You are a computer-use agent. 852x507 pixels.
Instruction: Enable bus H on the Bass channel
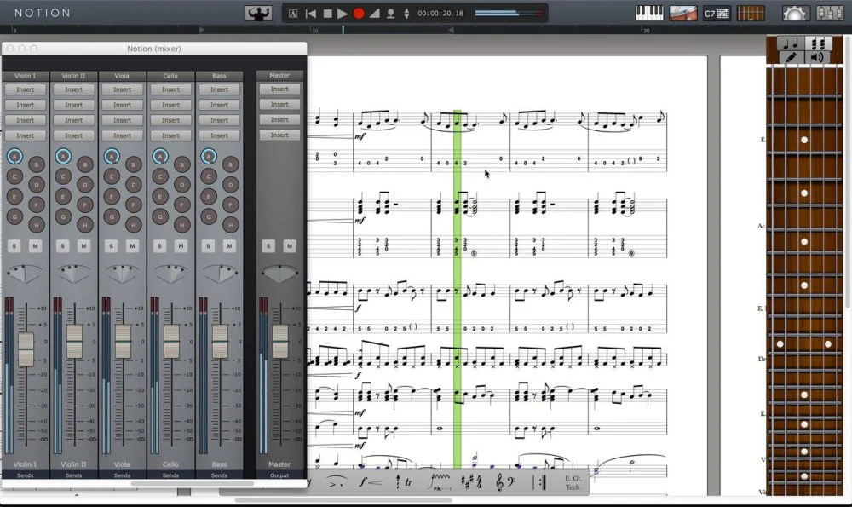[230, 224]
